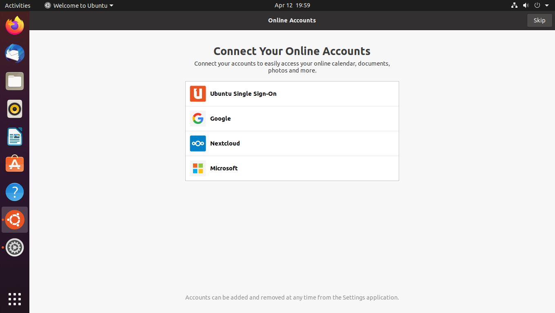Open the Activities overview

18,5
